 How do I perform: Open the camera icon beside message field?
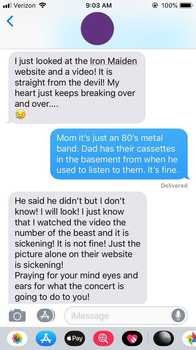17,316
